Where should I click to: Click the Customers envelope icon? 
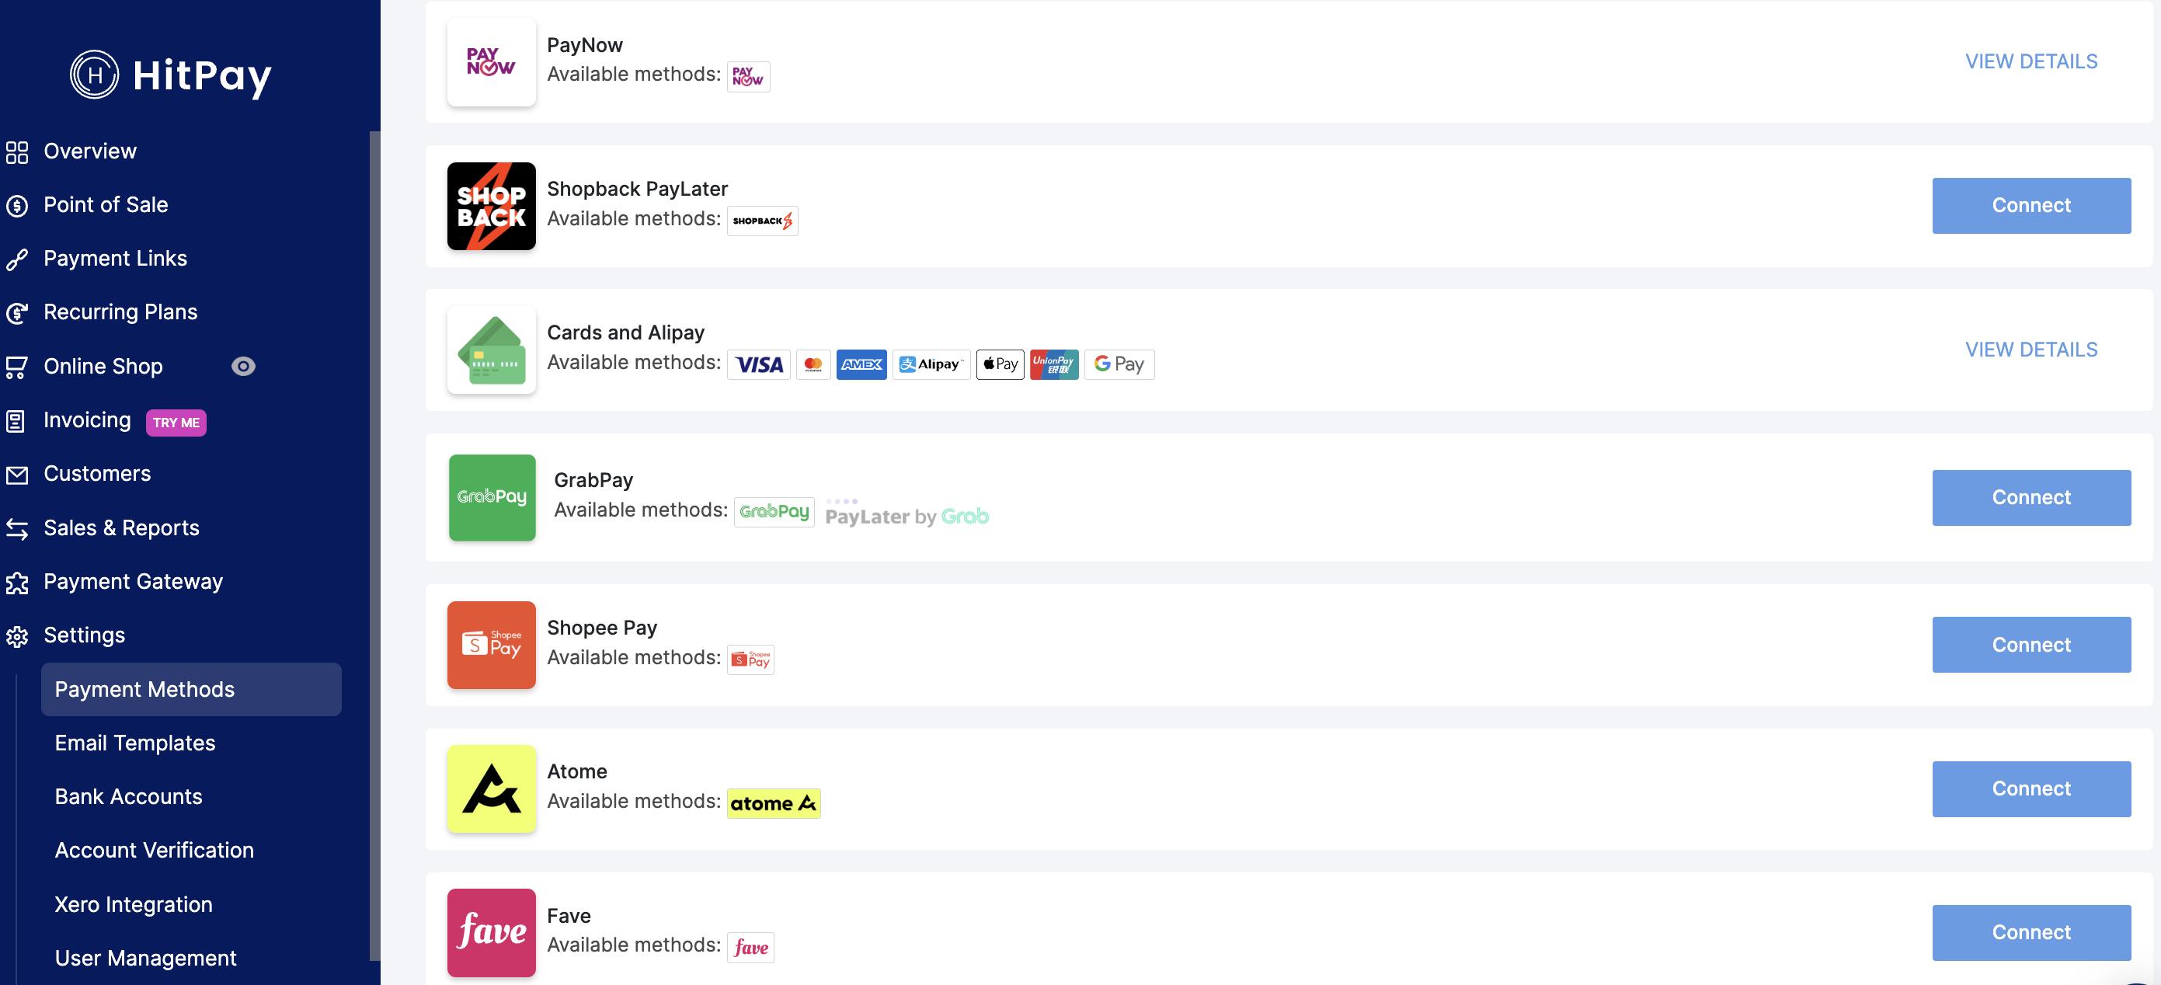(17, 475)
